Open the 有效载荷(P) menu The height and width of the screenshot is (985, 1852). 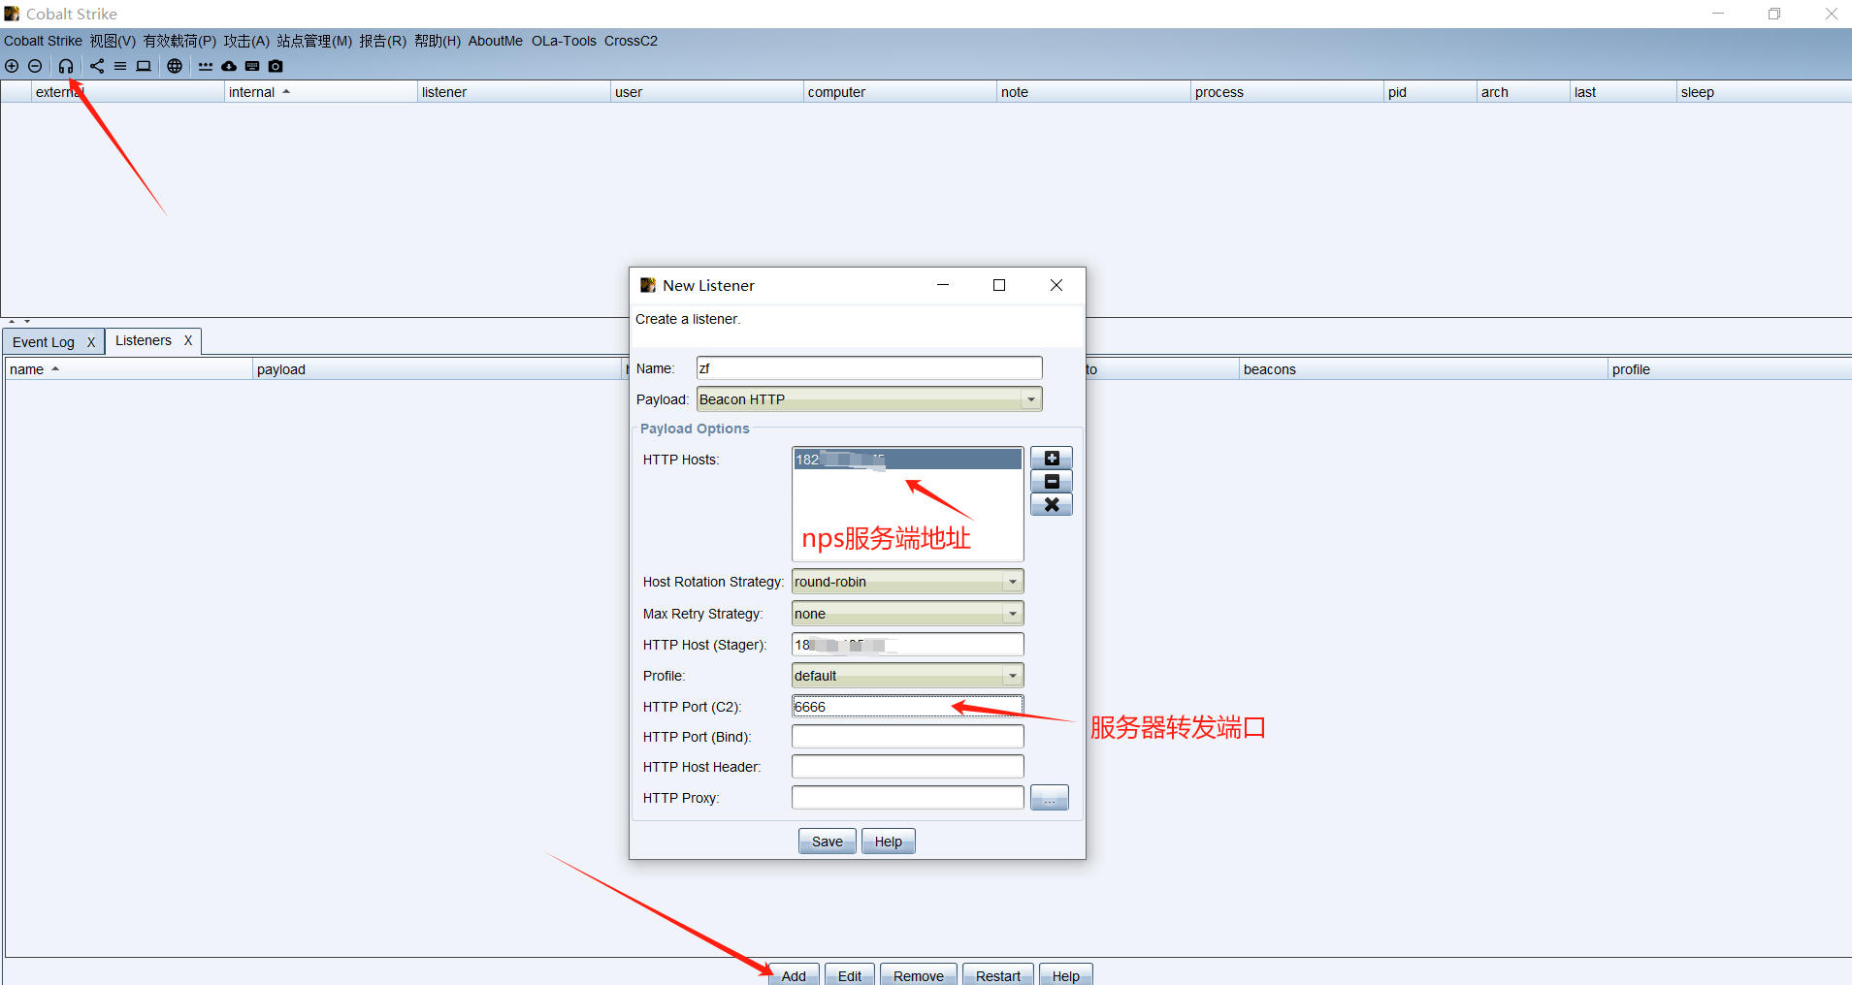point(179,41)
